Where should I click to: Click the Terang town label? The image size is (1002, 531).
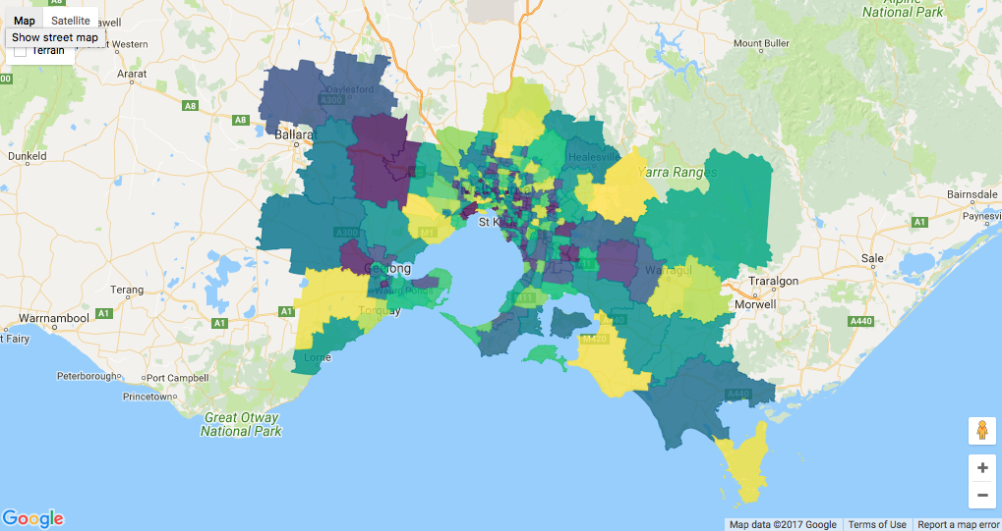tap(127, 290)
